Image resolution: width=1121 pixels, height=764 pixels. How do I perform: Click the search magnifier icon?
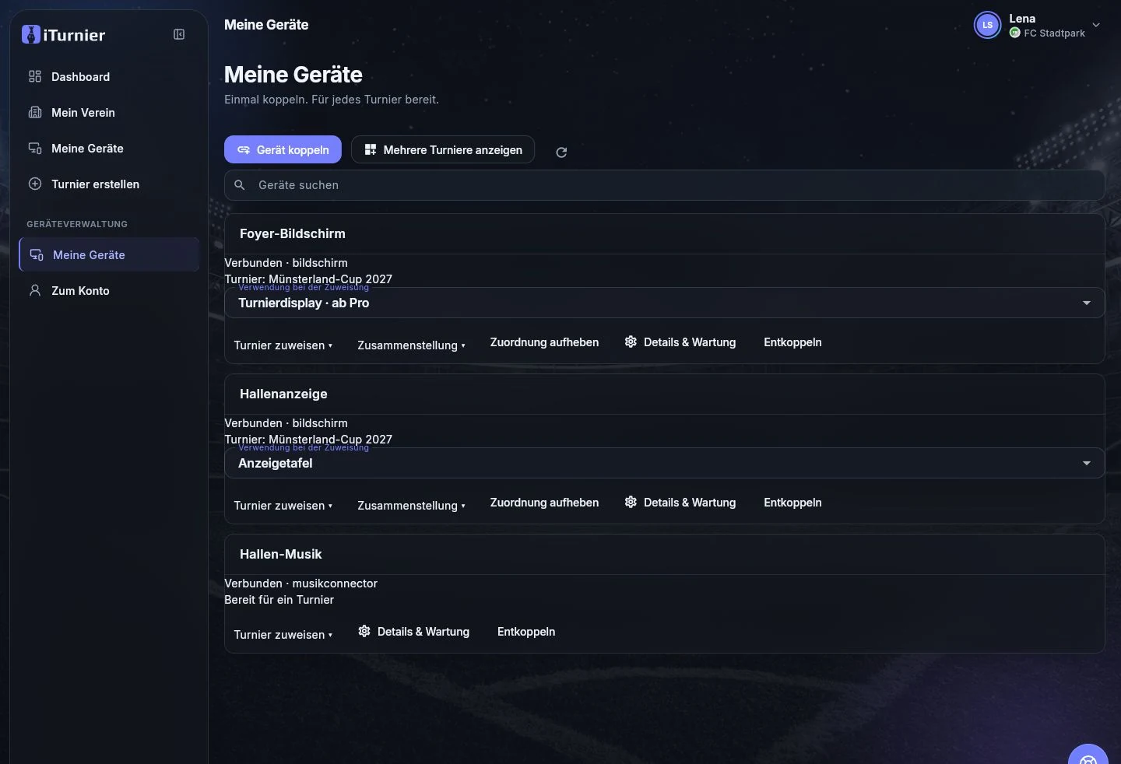tap(240, 185)
